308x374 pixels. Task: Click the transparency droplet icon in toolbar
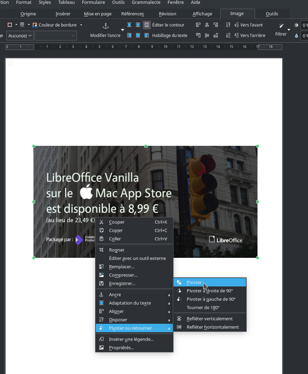point(297,36)
